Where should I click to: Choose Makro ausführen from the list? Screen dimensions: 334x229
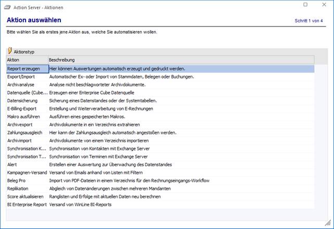(x=25, y=116)
